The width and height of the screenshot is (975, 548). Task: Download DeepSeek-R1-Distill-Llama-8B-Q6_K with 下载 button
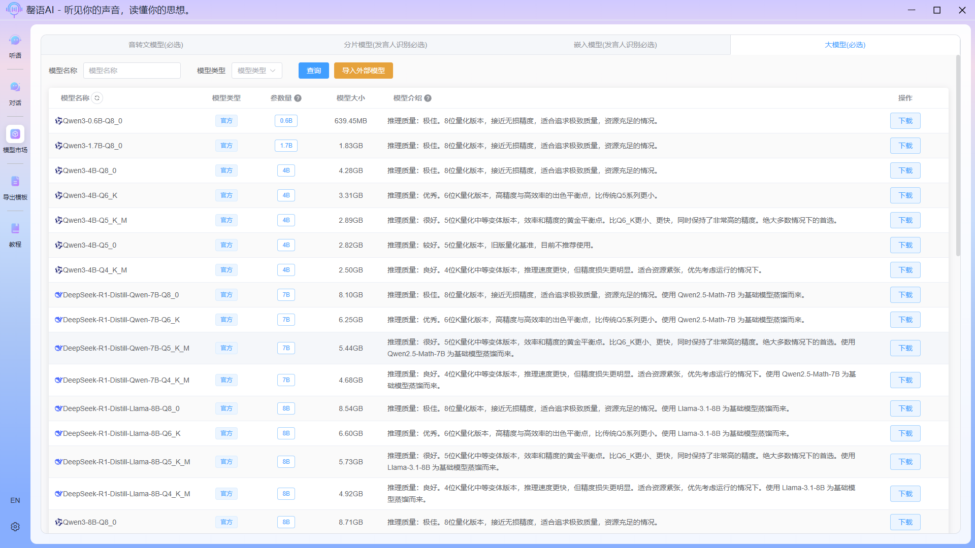[x=905, y=433]
